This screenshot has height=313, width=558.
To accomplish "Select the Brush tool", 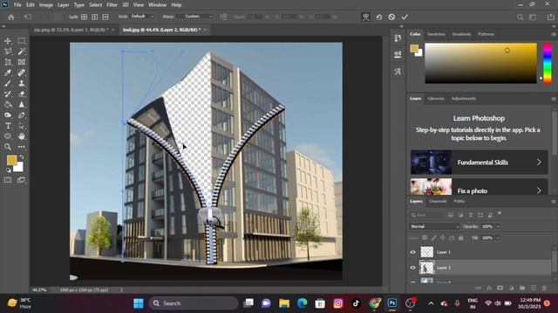I will [x=8, y=83].
